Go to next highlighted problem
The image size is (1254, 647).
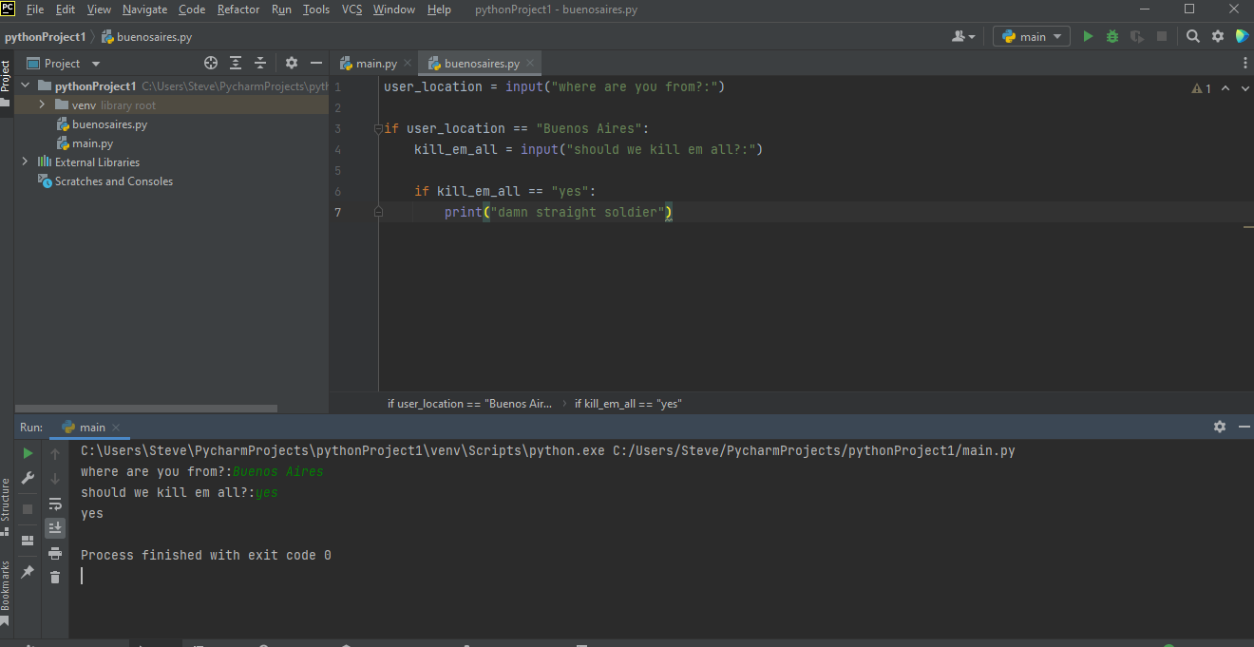coord(1244,88)
